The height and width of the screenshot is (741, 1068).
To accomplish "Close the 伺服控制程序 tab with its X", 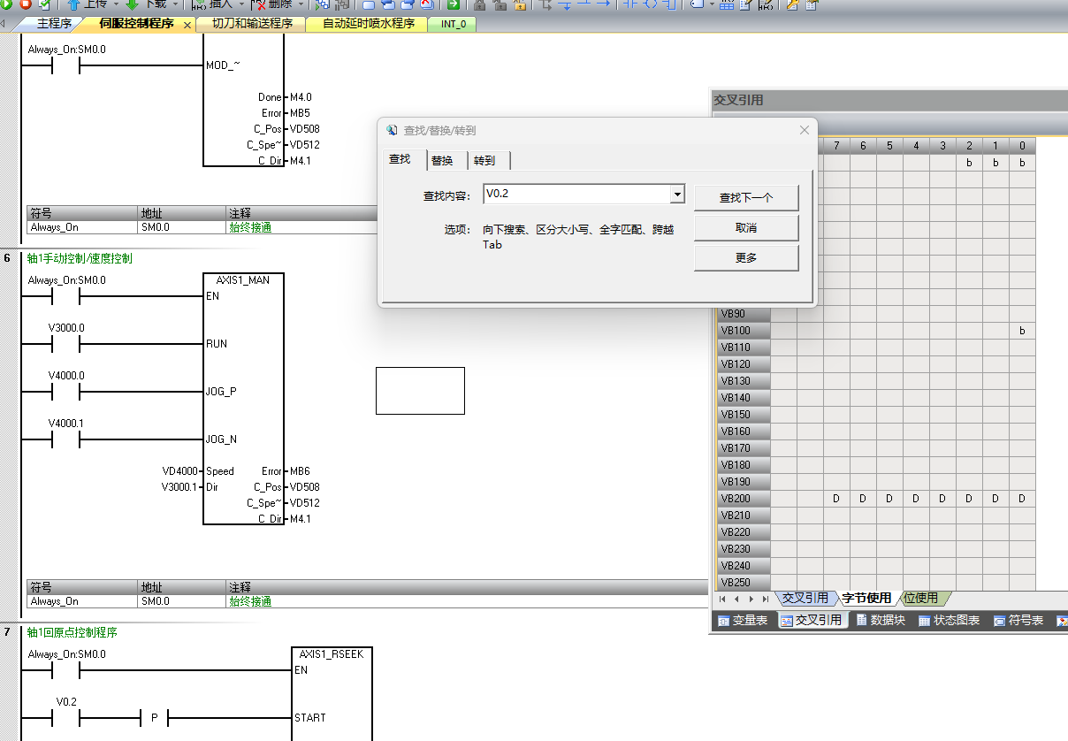I will 187,25.
